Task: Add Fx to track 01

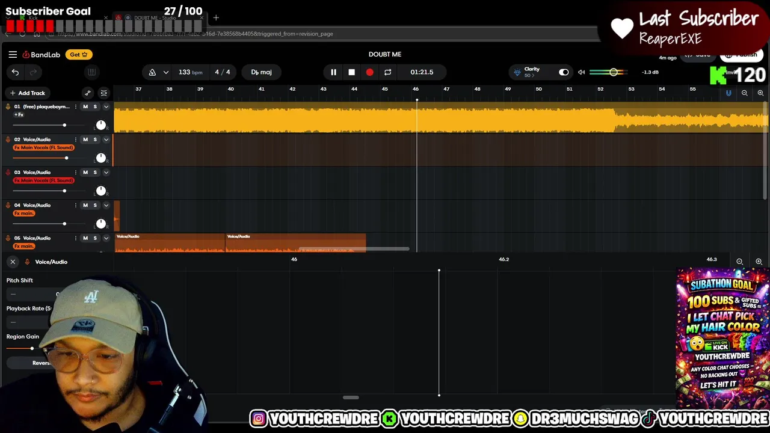Action: pyautogui.click(x=19, y=115)
